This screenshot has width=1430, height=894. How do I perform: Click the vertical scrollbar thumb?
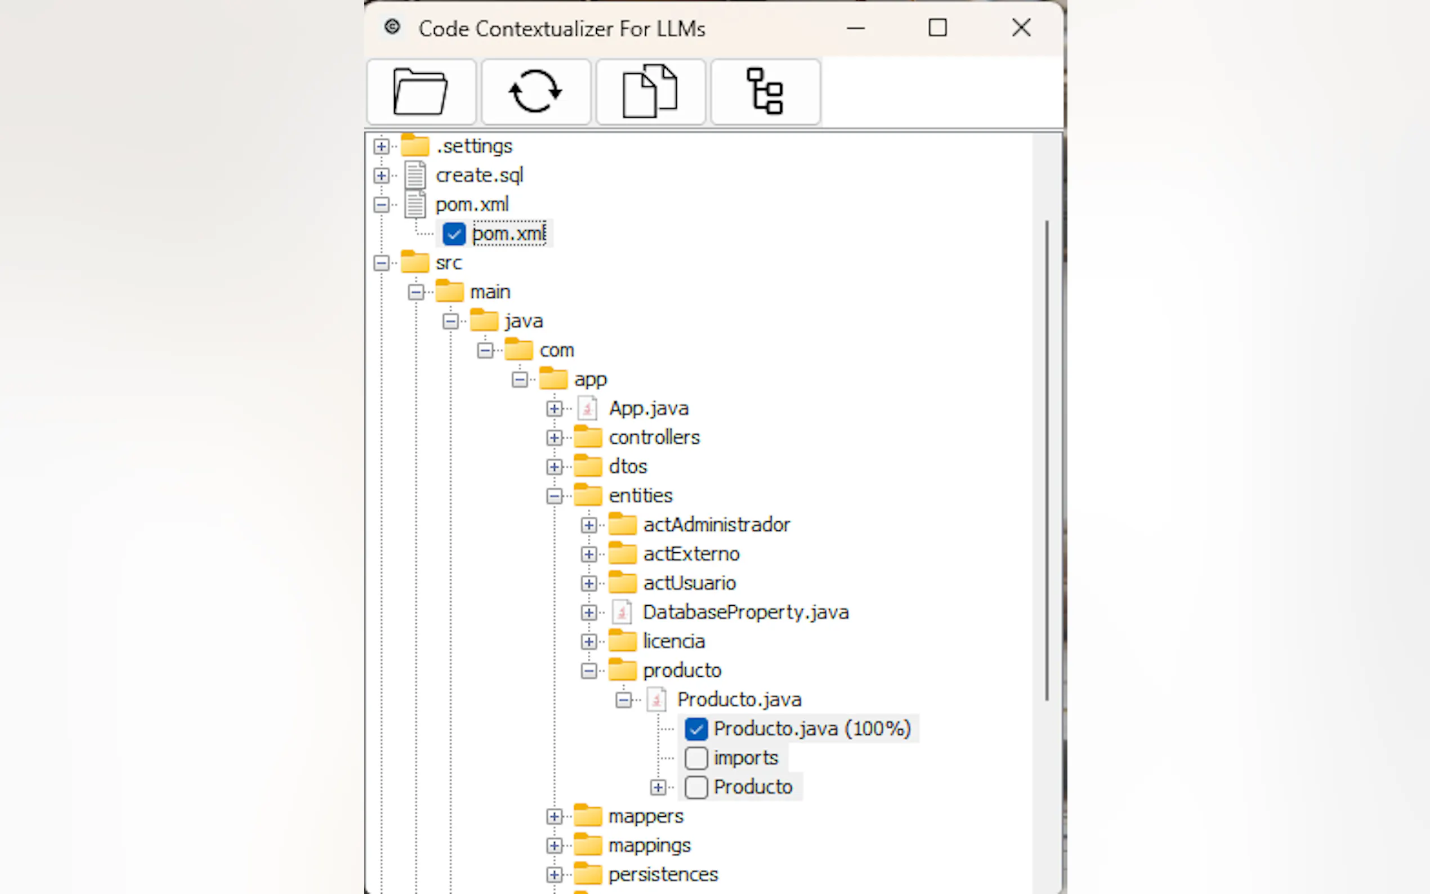click(x=1047, y=461)
